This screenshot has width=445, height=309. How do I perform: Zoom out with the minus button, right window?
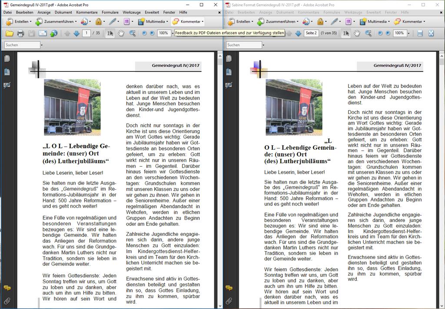click(x=380, y=33)
